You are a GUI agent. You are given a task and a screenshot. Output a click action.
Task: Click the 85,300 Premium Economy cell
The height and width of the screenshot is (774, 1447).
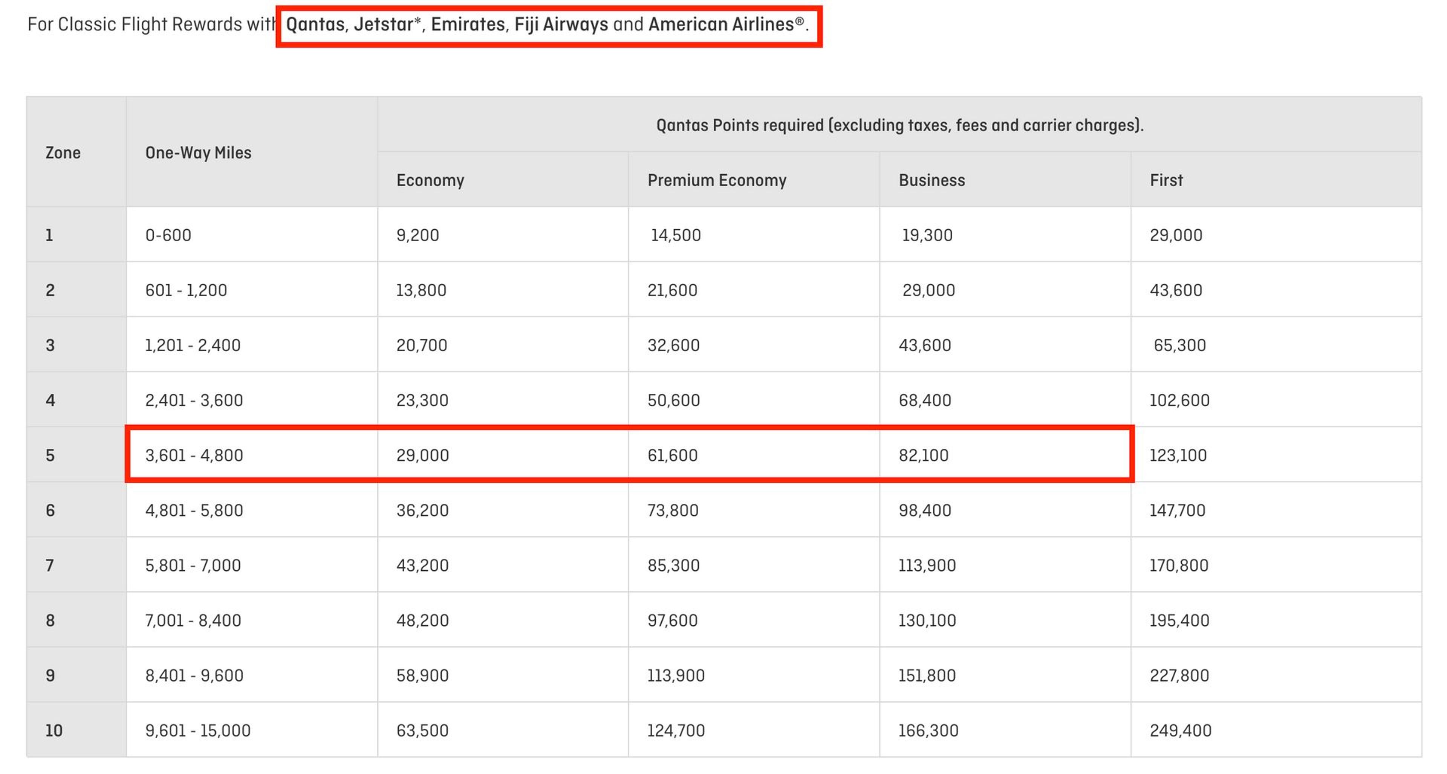coord(754,565)
